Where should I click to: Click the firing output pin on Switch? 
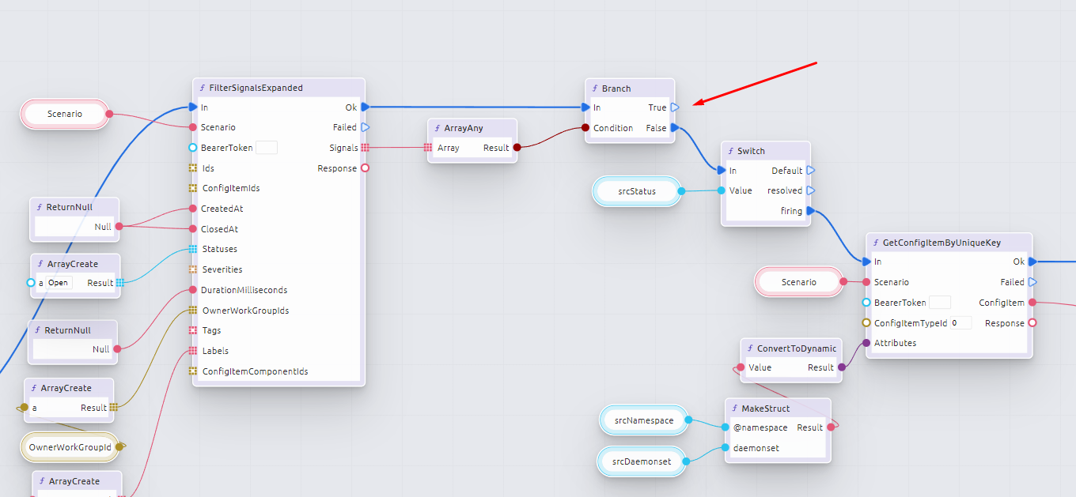coord(811,211)
